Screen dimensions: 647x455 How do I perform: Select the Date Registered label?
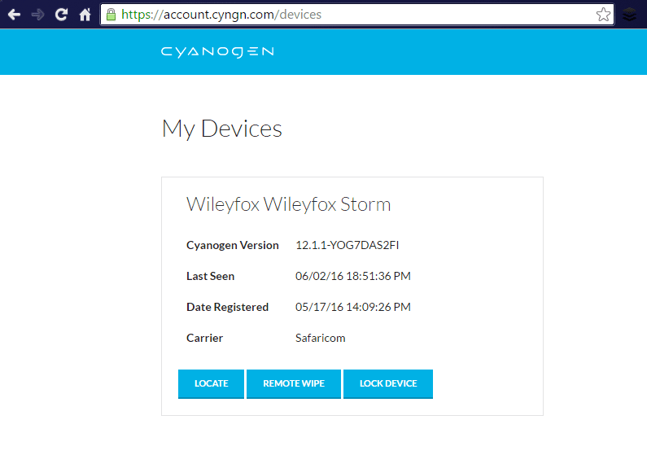click(227, 307)
